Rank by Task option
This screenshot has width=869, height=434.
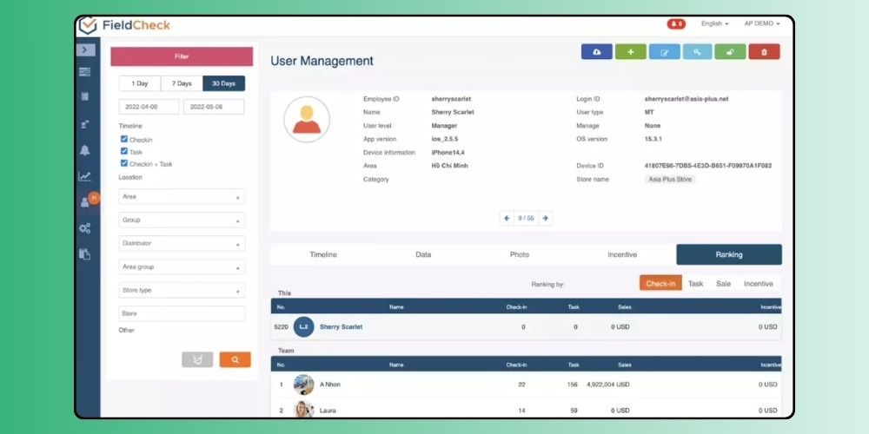click(x=695, y=283)
